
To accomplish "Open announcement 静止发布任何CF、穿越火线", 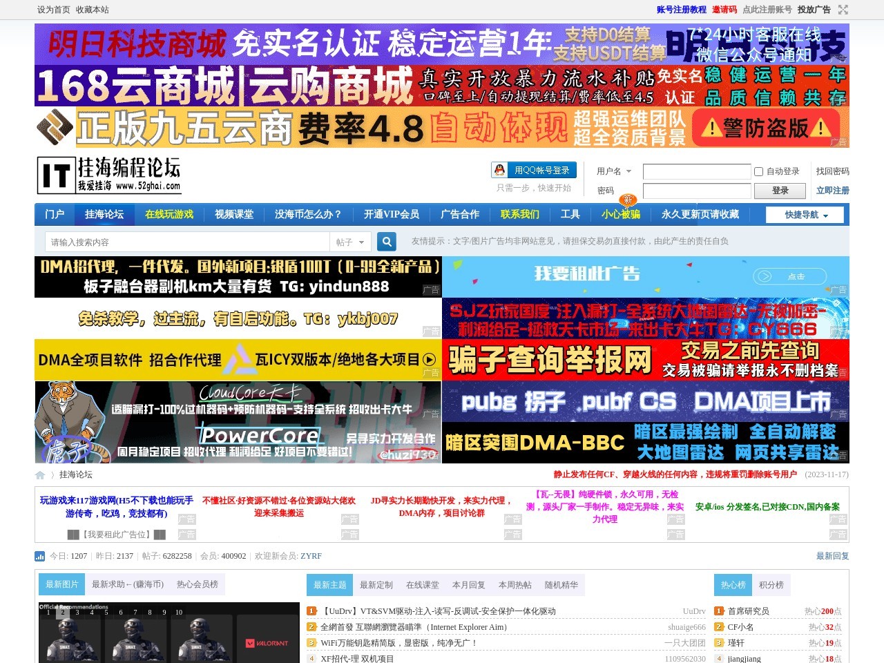I will point(675,474).
